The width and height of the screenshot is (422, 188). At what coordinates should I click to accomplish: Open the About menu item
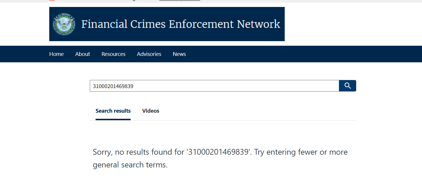pyautogui.click(x=83, y=54)
